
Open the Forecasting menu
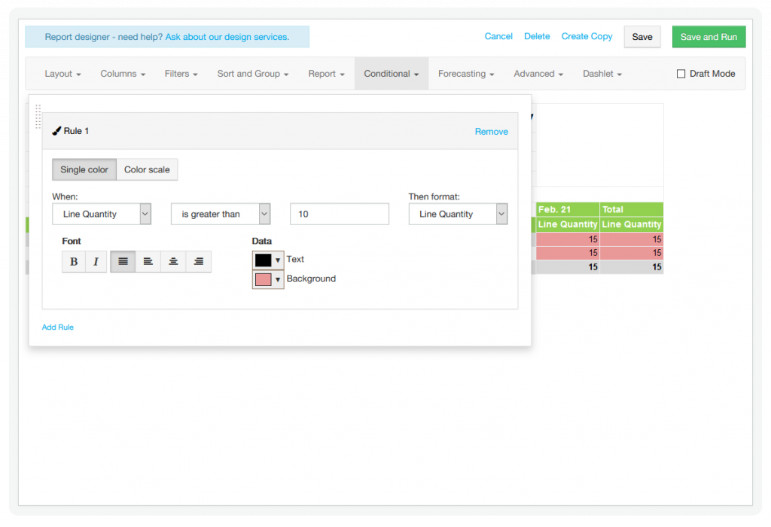click(x=466, y=74)
